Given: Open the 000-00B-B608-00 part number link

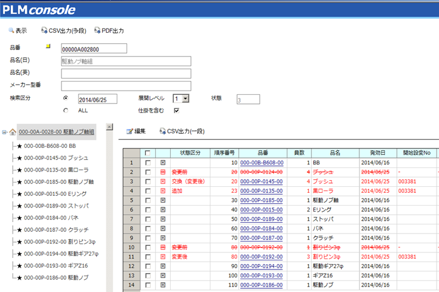Looking at the screenshot, I should [261, 163].
